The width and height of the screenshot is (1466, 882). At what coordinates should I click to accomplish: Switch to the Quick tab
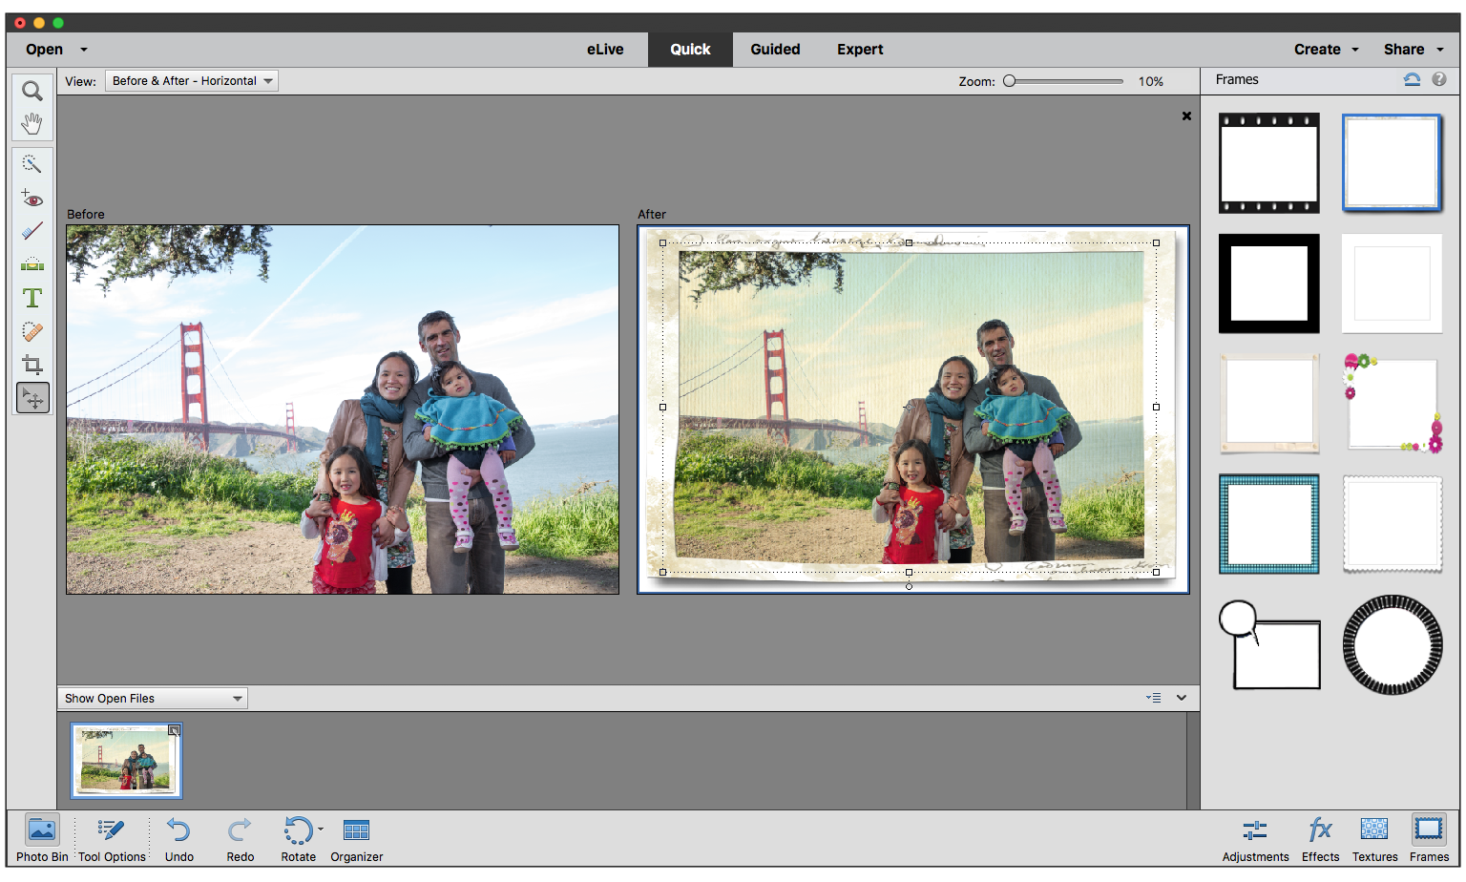[x=690, y=50]
